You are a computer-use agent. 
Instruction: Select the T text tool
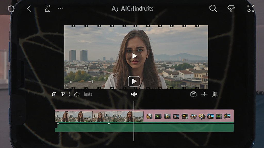[x=63, y=94]
